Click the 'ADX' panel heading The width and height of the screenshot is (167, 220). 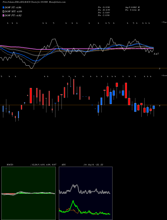click(x=63, y=165)
